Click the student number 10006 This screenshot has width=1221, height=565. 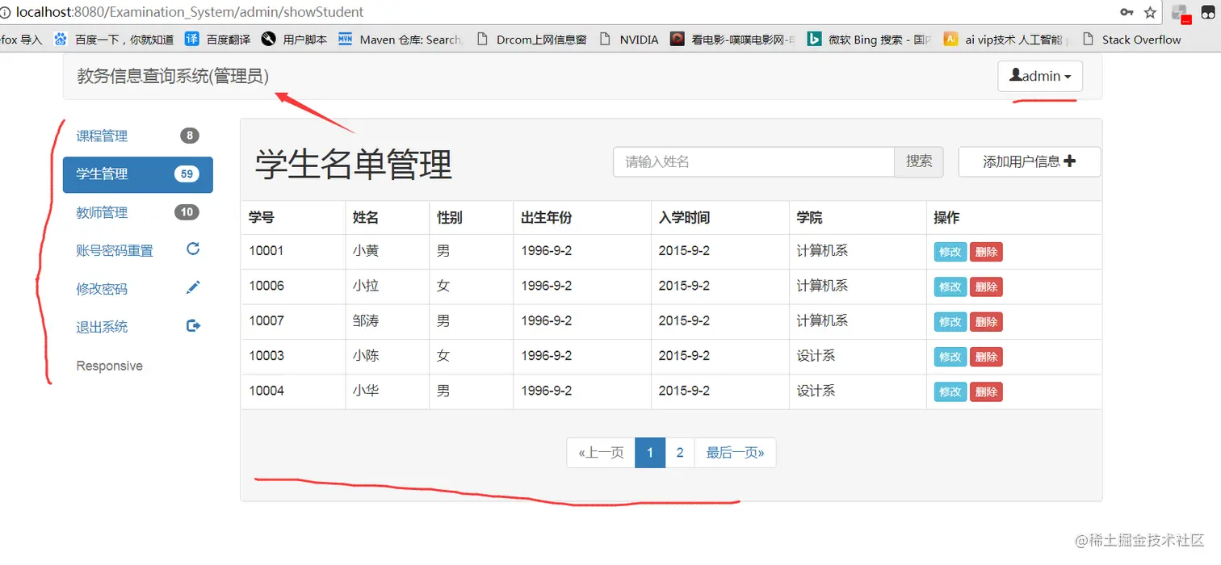coord(266,286)
